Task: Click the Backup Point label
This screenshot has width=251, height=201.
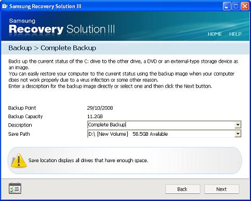Action: pos(22,108)
